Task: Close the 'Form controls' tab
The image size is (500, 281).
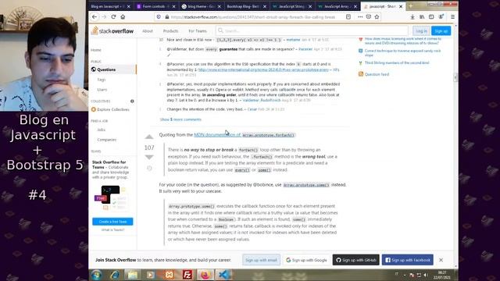Action: click(173, 6)
